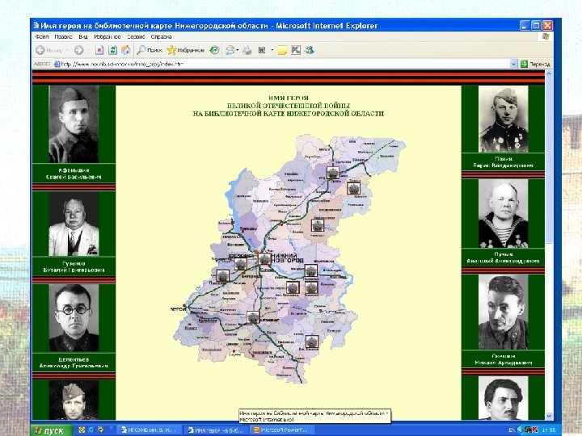The width and height of the screenshot is (582, 436).
Task: Click the EN language indicator in tray
Action: pyautogui.click(x=512, y=430)
